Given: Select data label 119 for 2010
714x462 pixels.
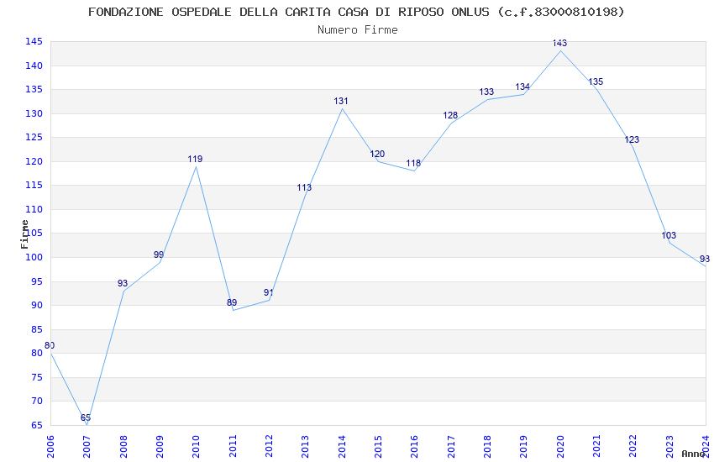Looking at the screenshot, I should point(195,159).
